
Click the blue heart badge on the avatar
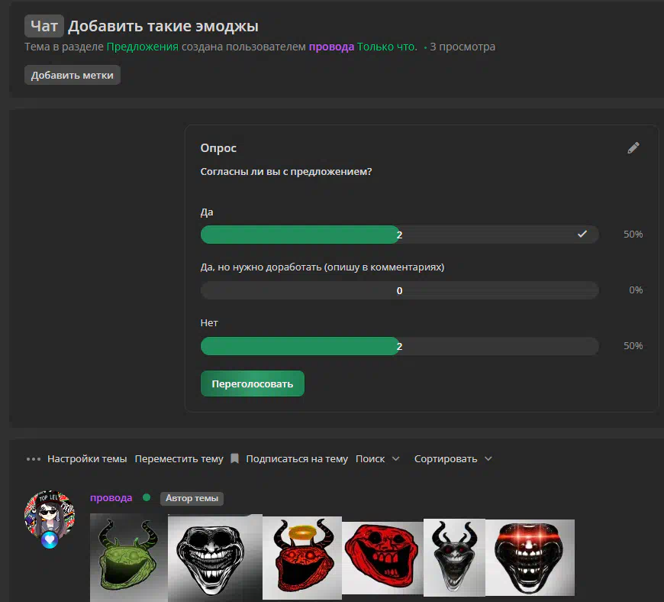[x=50, y=539]
